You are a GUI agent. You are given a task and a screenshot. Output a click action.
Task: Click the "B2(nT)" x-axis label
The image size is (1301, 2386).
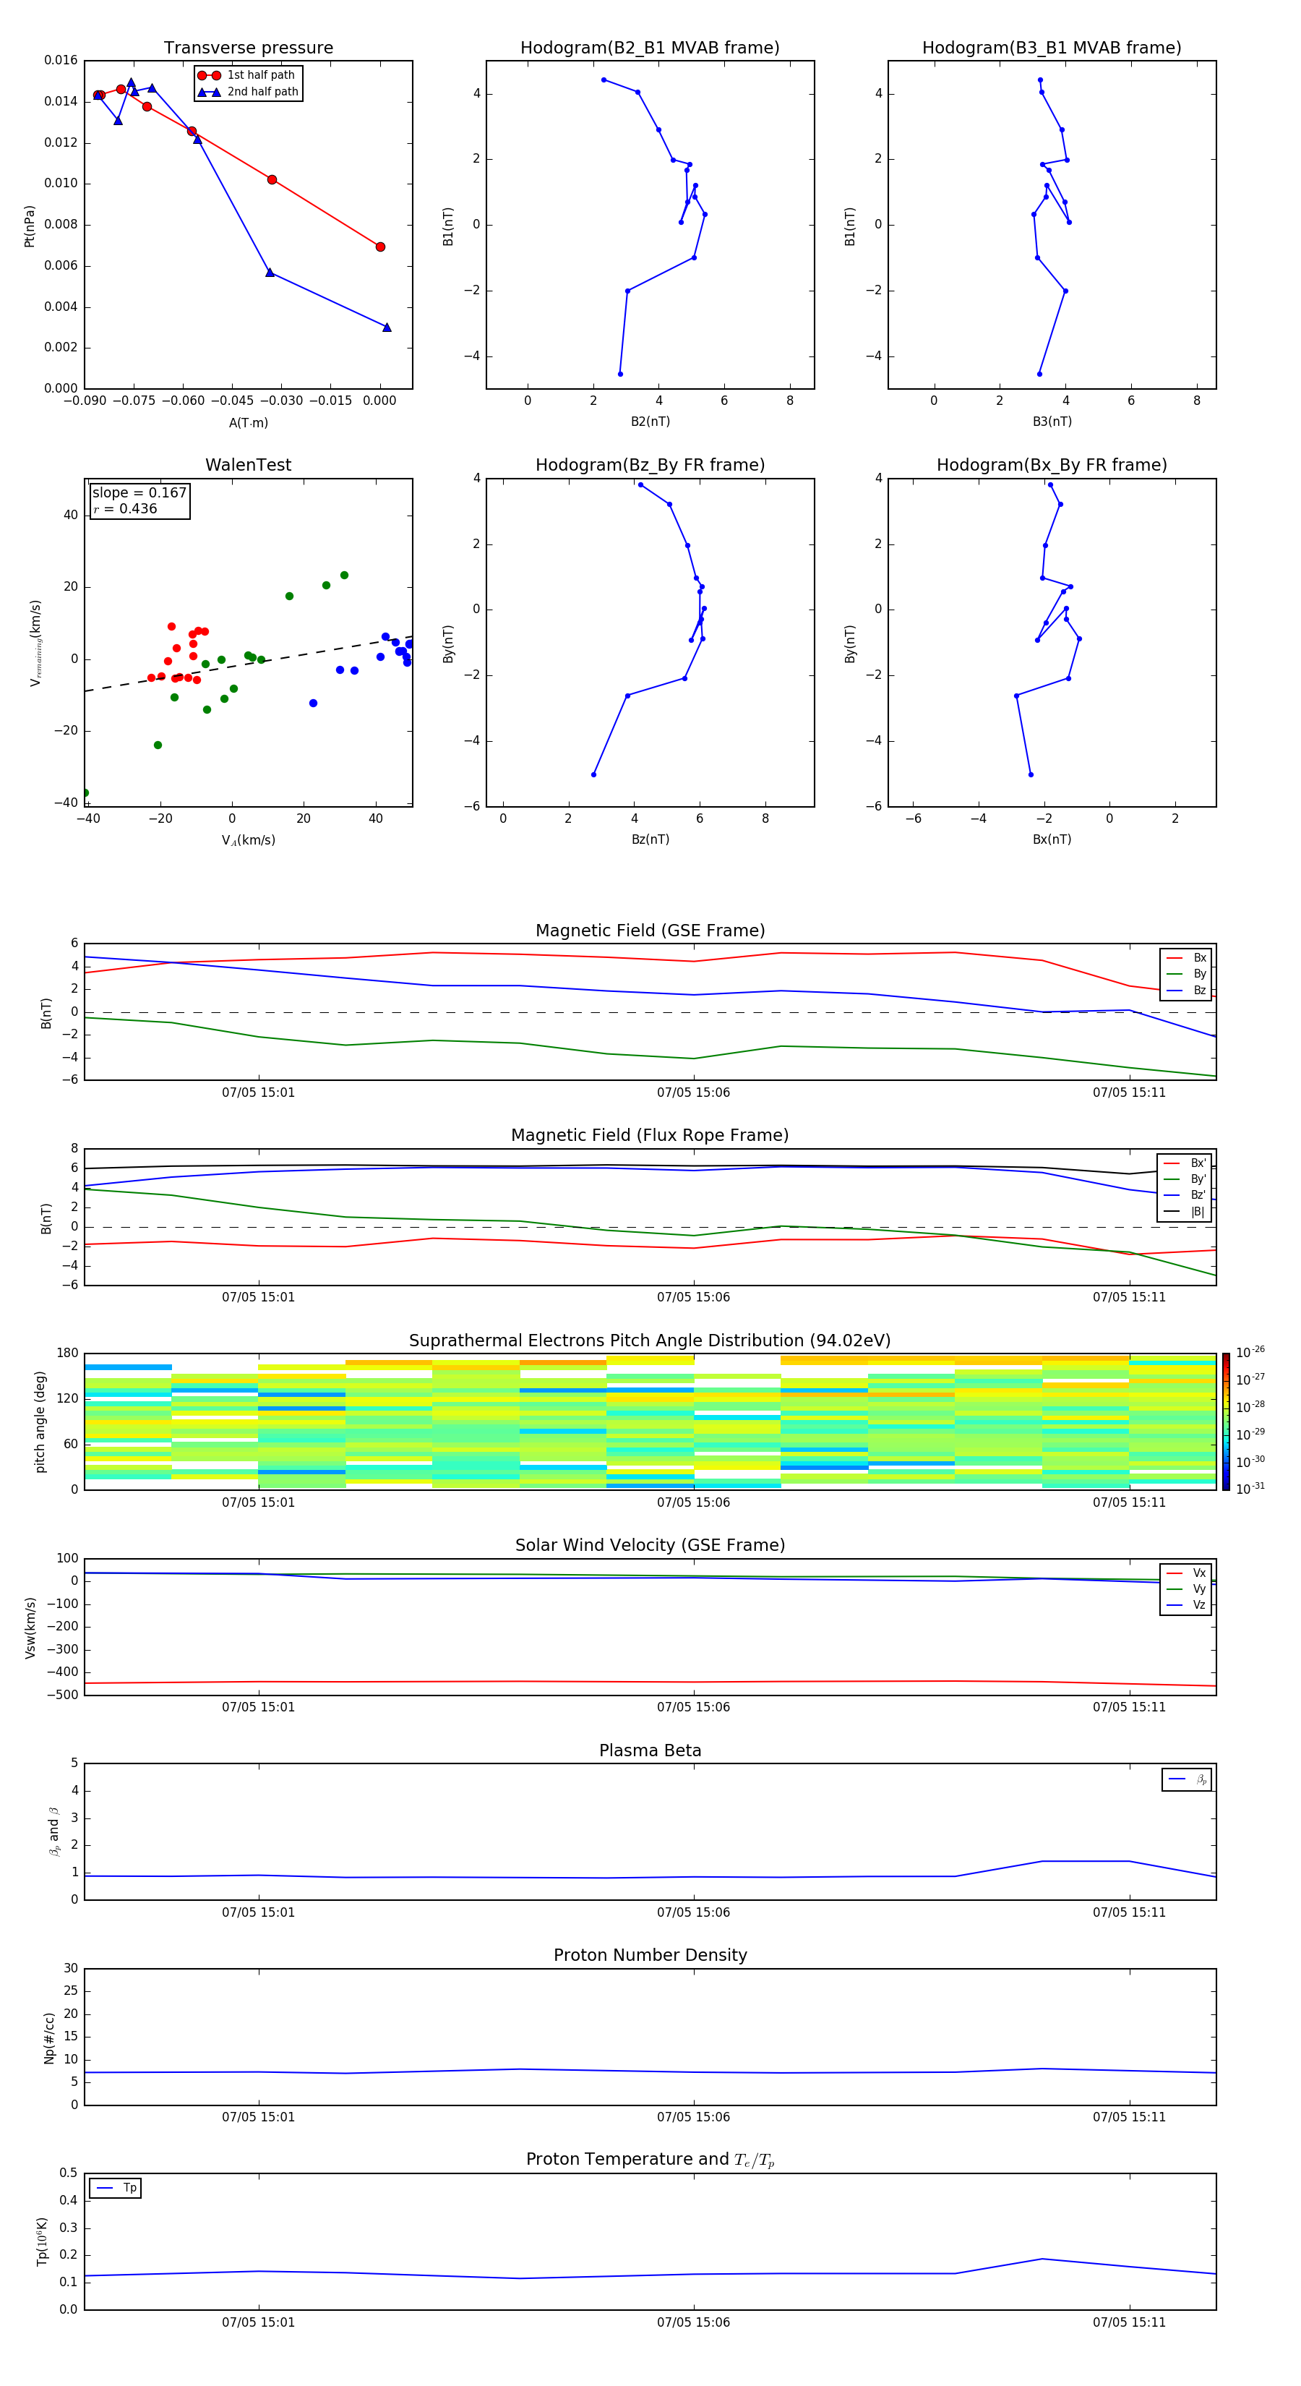click(650, 422)
